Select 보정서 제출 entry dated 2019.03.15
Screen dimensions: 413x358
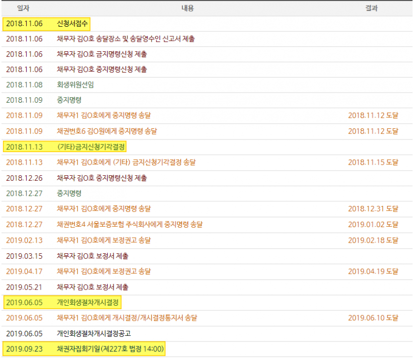click(x=93, y=256)
